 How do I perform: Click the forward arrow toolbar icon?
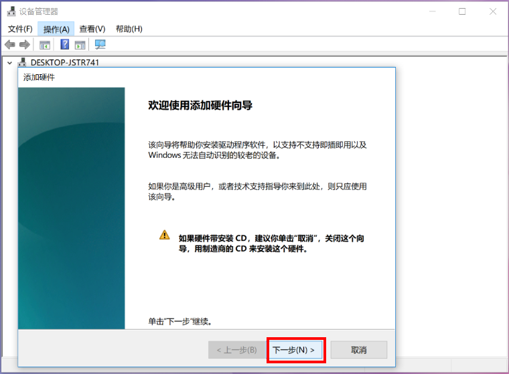25,45
